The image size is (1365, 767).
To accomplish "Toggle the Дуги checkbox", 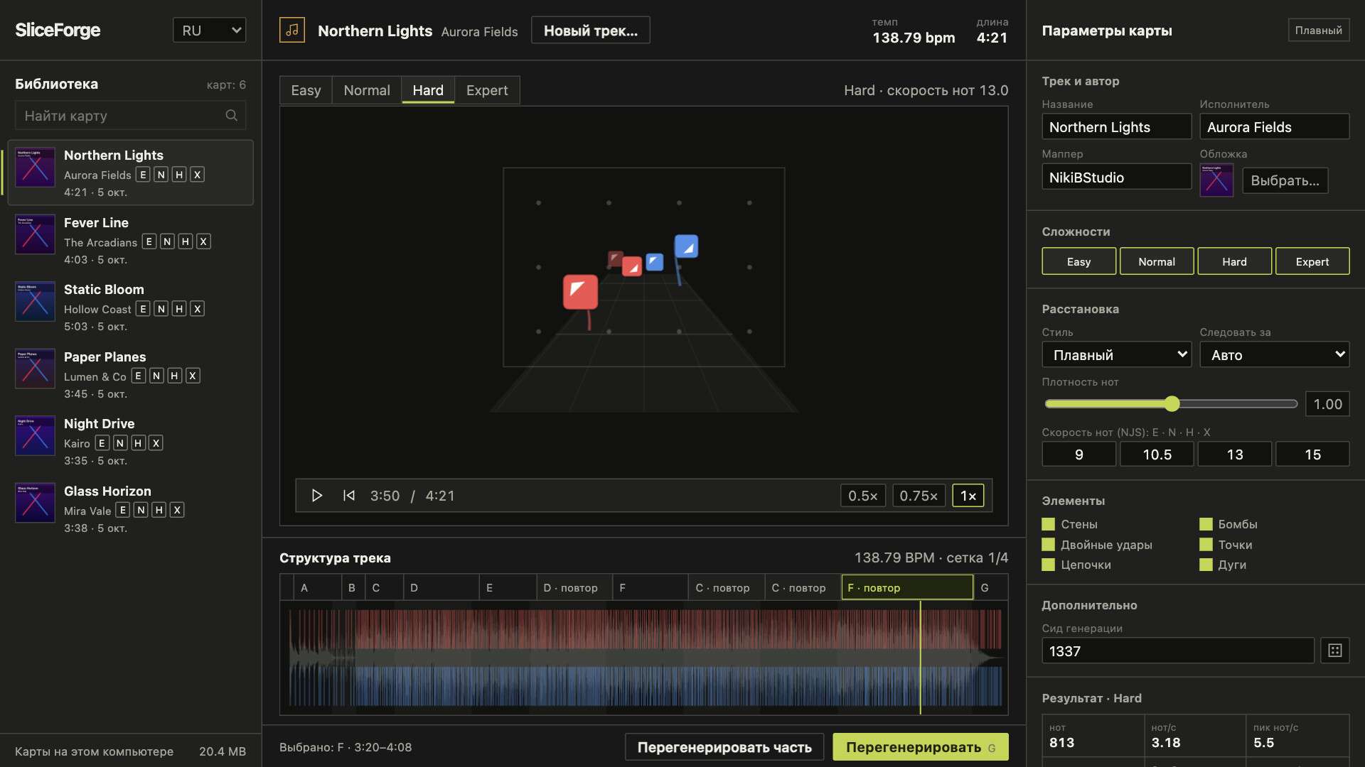I will click(x=1206, y=565).
